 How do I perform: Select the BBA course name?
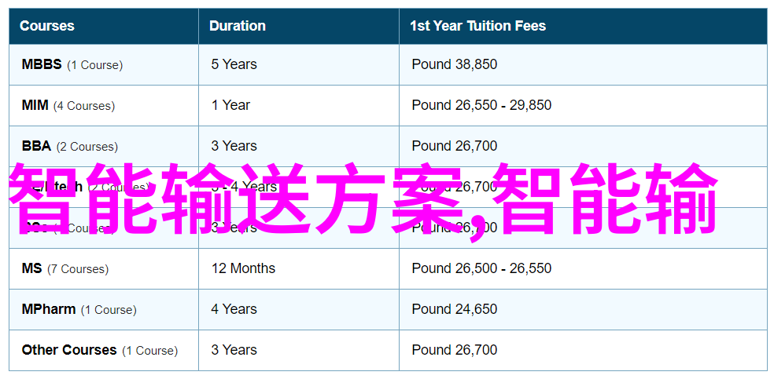(36, 146)
